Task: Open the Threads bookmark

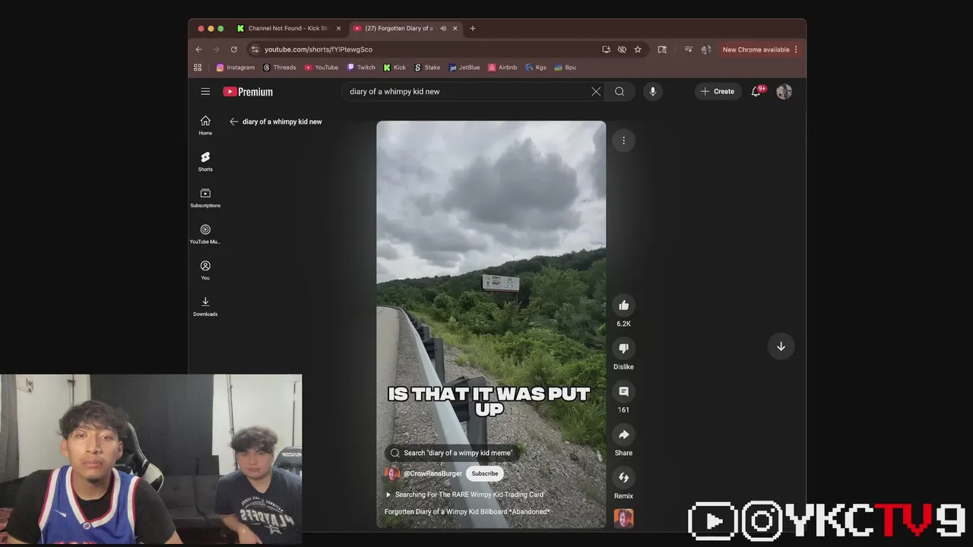Action: point(280,68)
